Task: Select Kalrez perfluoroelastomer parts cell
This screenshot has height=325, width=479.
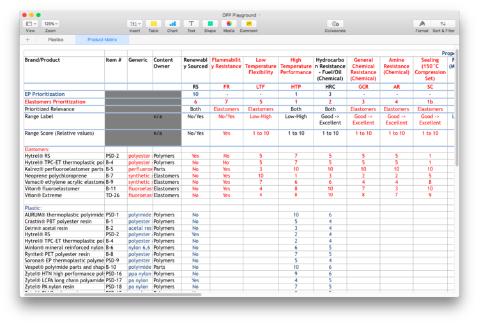Action: coord(64,169)
